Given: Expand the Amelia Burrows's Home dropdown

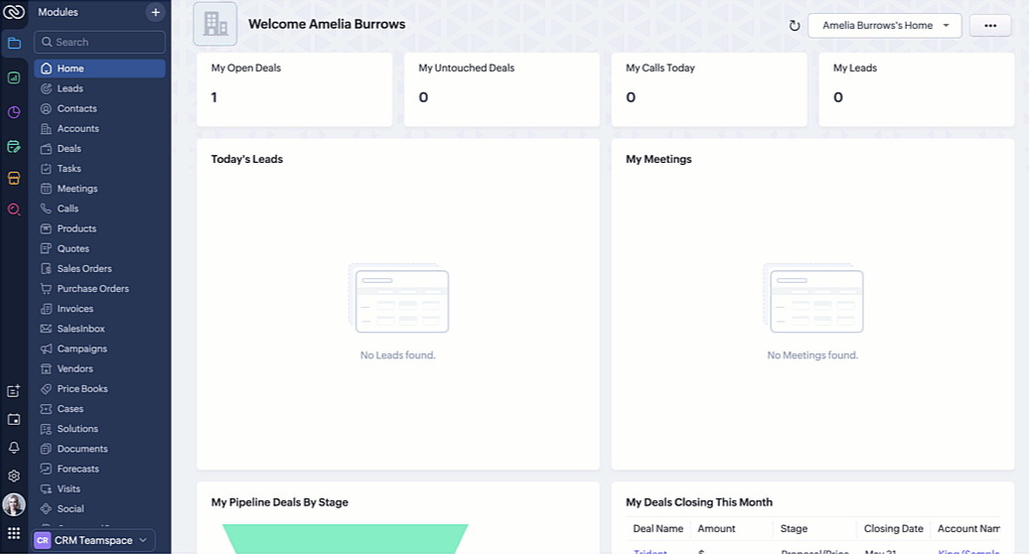Looking at the screenshot, I should tap(885, 26).
